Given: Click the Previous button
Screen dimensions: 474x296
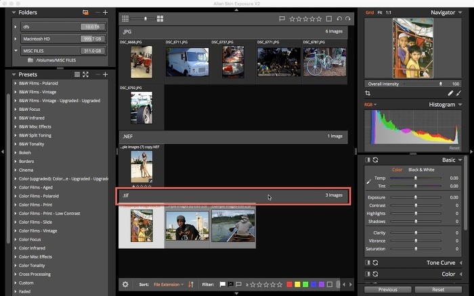Looking at the screenshot, I should [387, 289].
